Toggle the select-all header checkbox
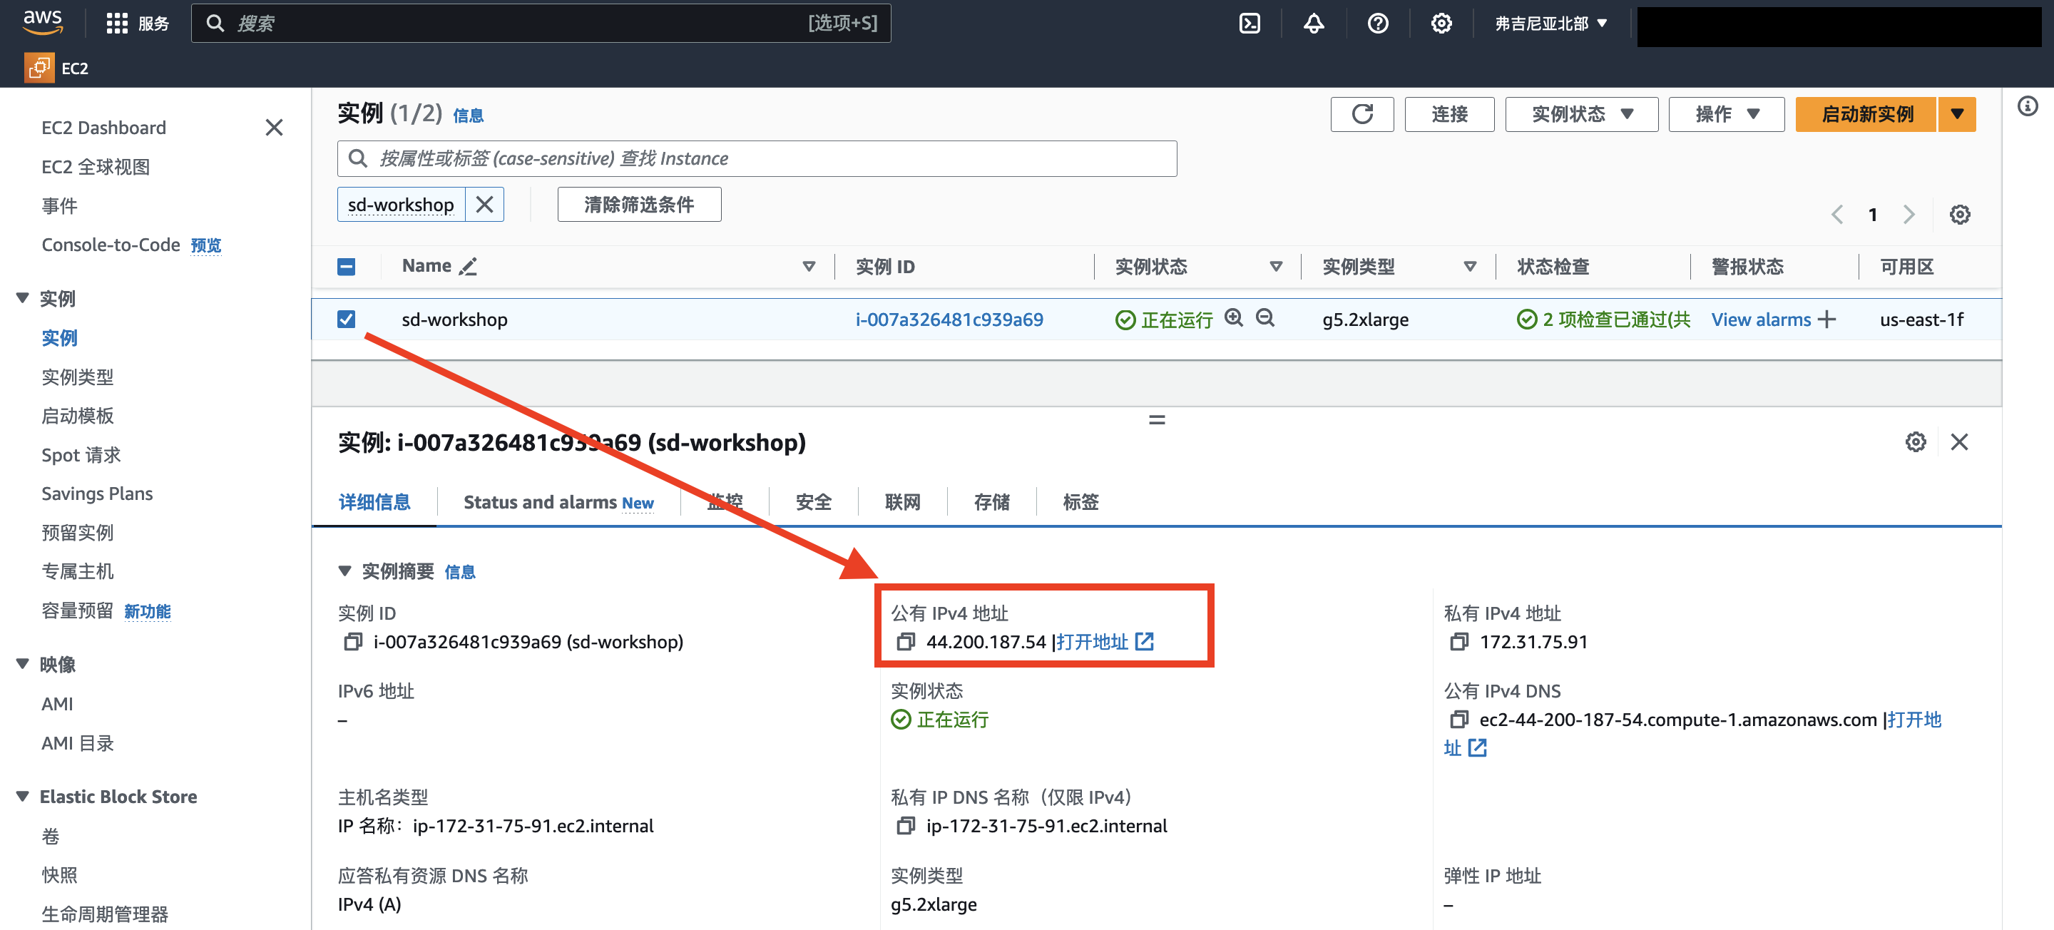 [x=346, y=267]
